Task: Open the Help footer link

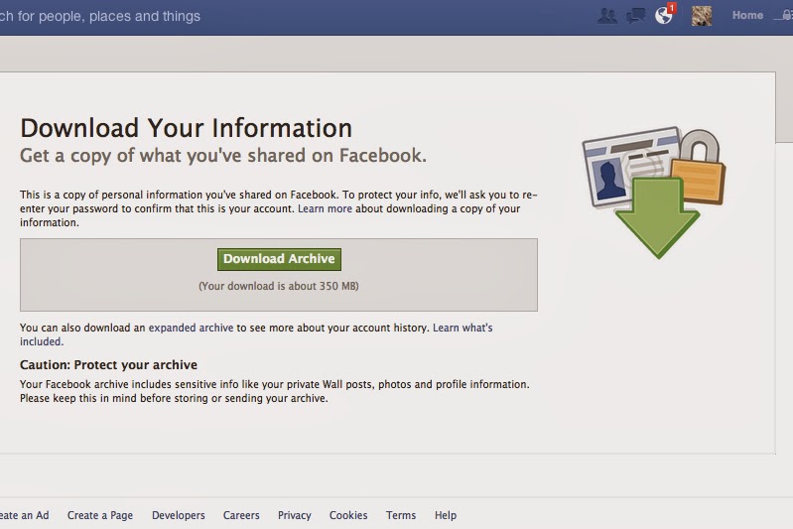Action: pyautogui.click(x=446, y=515)
